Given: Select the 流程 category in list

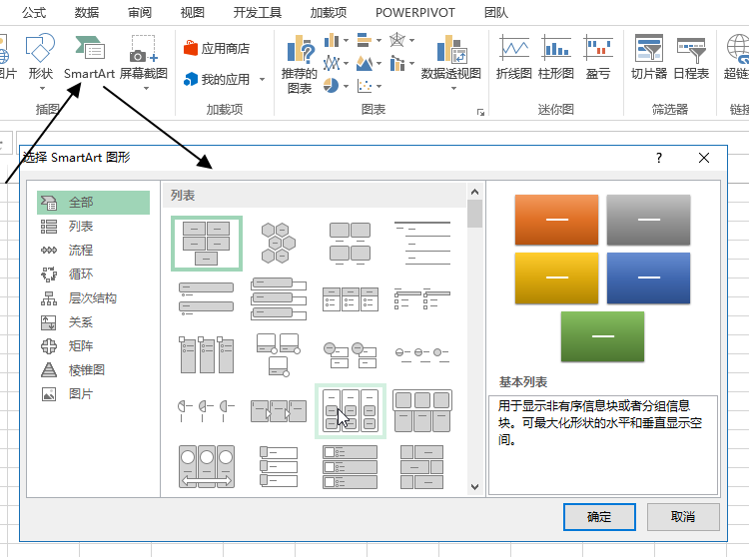Looking at the screenshot, I should point(80,251).
